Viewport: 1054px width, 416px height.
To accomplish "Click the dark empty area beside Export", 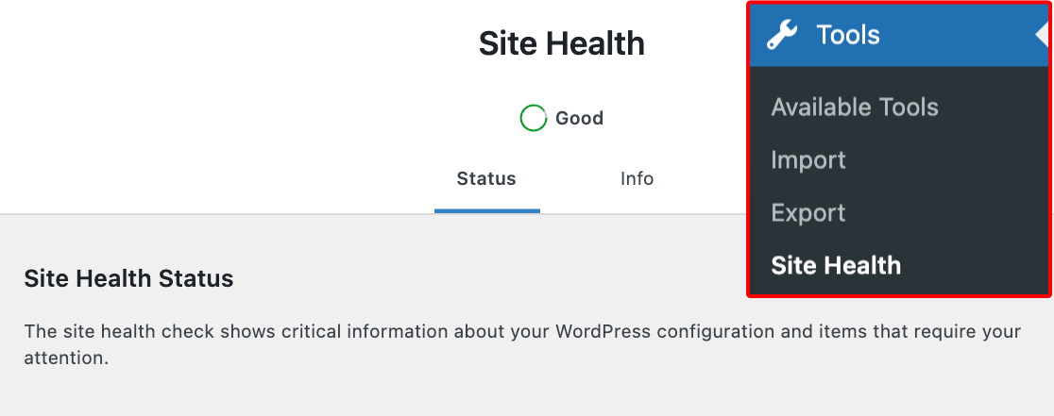I will 948,212.
